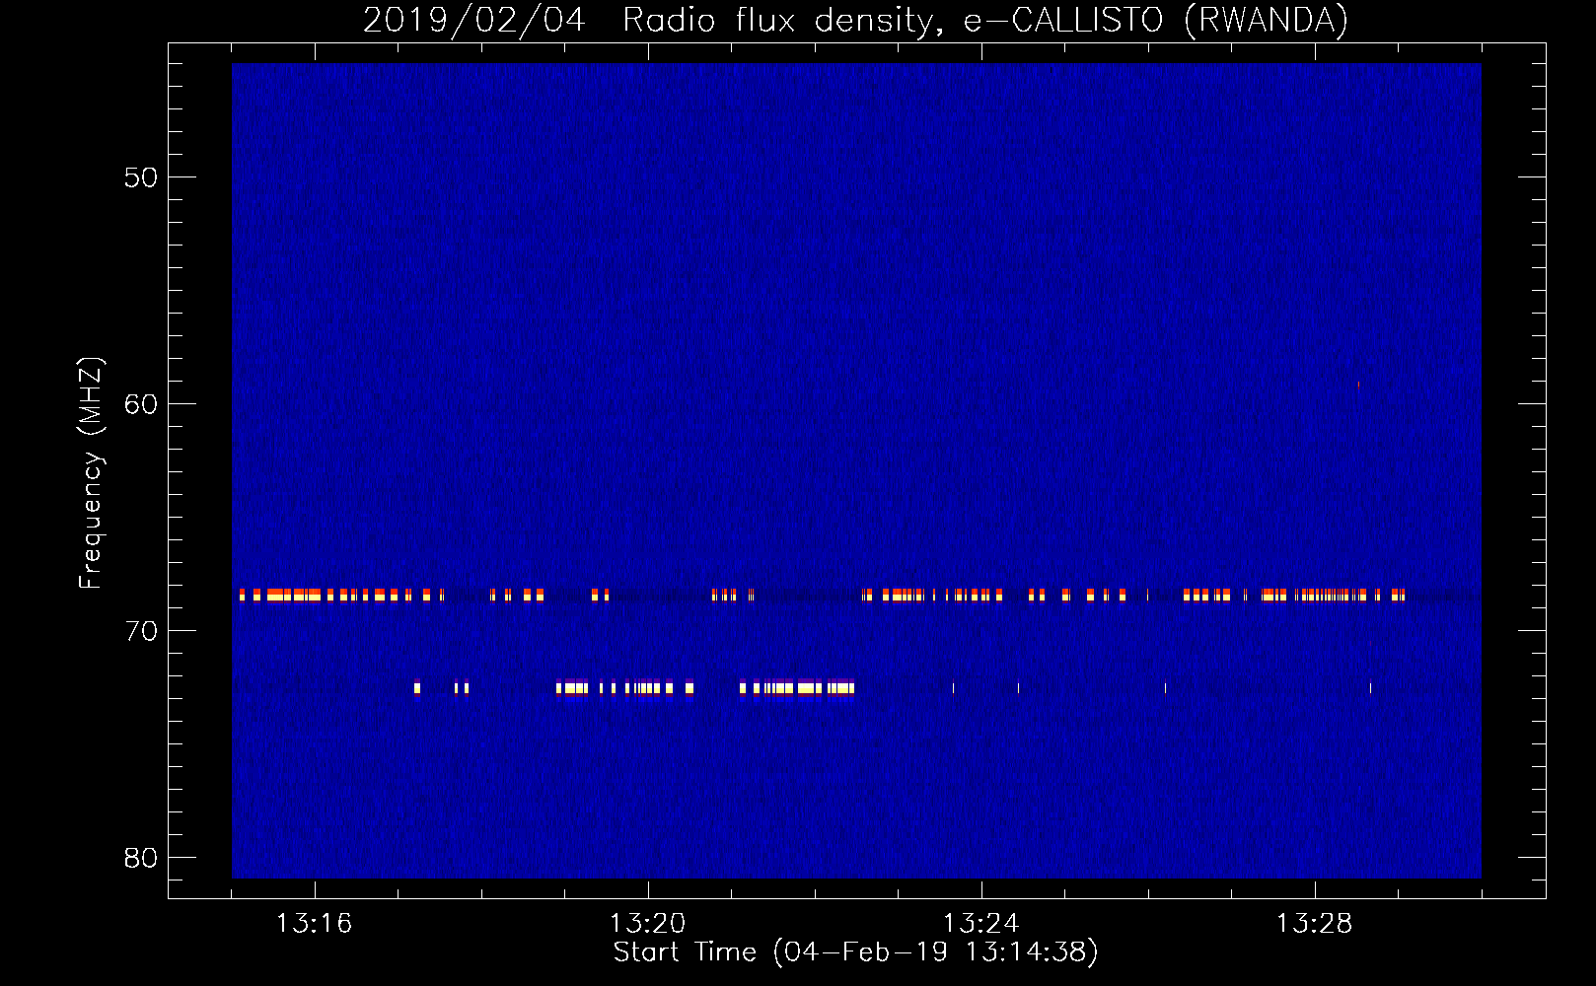Click the plot title with e-CALLISTO (RWANDA)
The image size is (1596, 986).
click(855, 20)
